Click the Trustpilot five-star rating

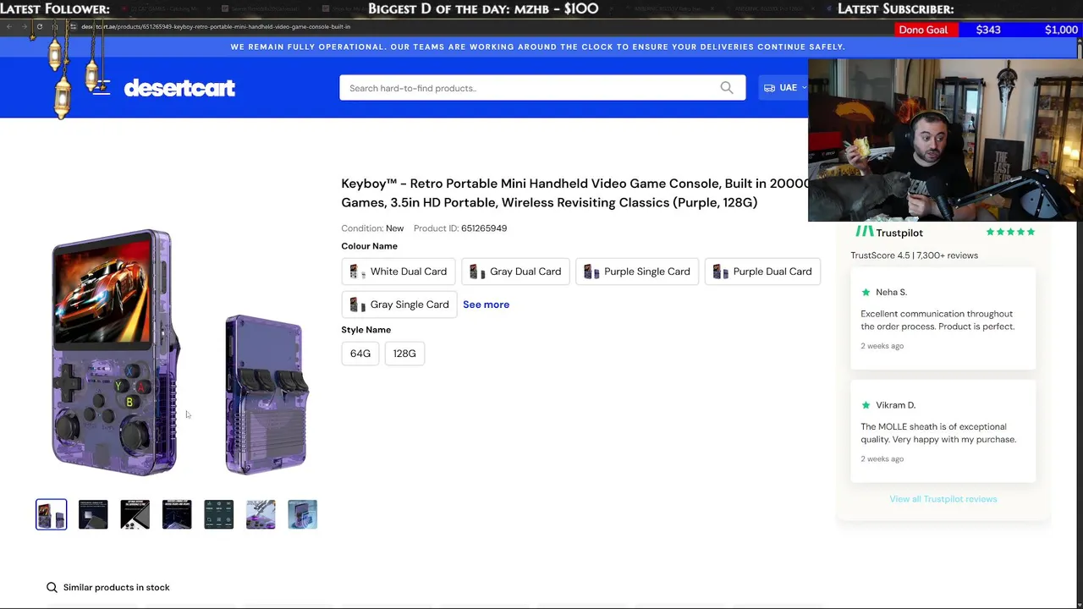pos(1010,232)
